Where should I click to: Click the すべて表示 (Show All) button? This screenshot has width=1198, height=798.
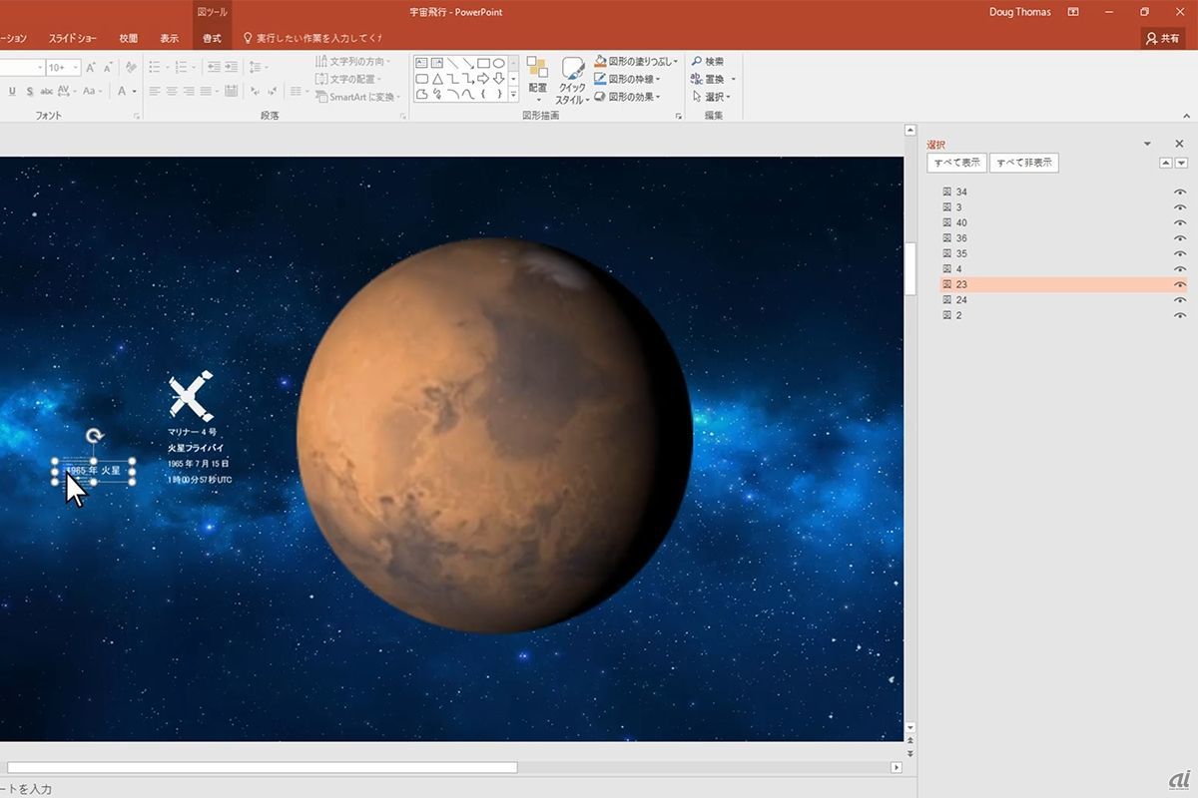pyautogui.click(x=956, y=163)
